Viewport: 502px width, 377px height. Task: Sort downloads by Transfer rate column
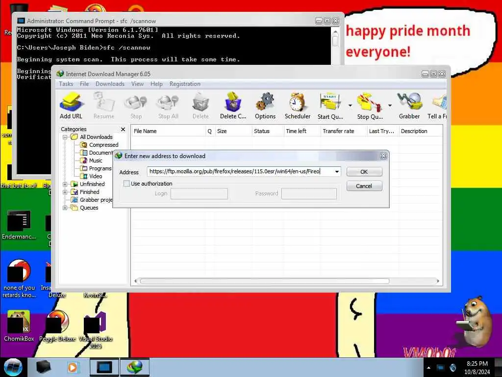click(x=344, y=131)
